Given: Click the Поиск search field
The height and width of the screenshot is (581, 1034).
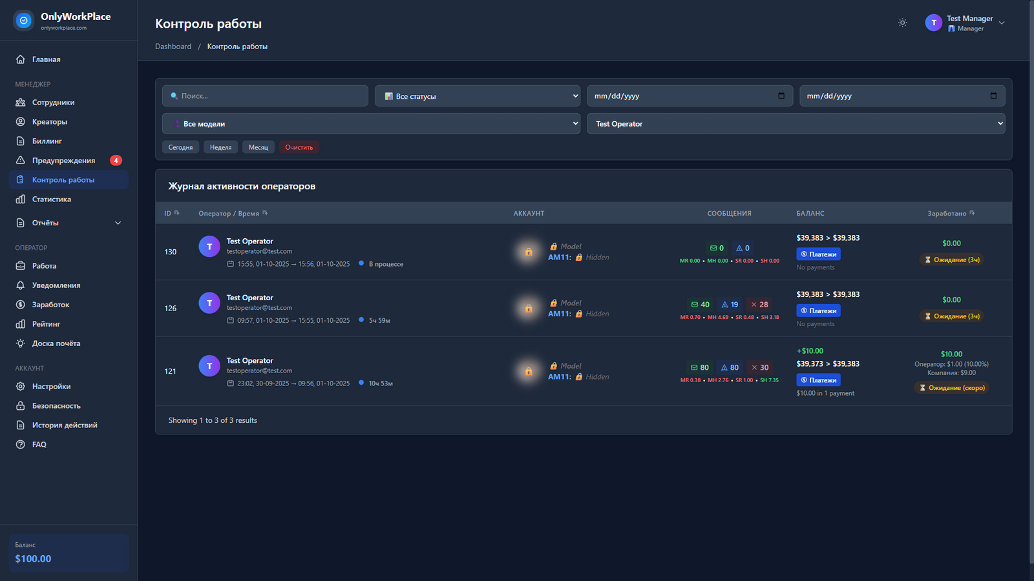Looking at the screenshot, I should [265, 96].
